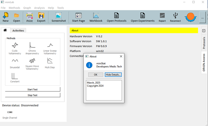This screenshot has width=208, height=126.
Task: Open the Analysis menu
Action: pyautogui.click(x=40, y=8)
